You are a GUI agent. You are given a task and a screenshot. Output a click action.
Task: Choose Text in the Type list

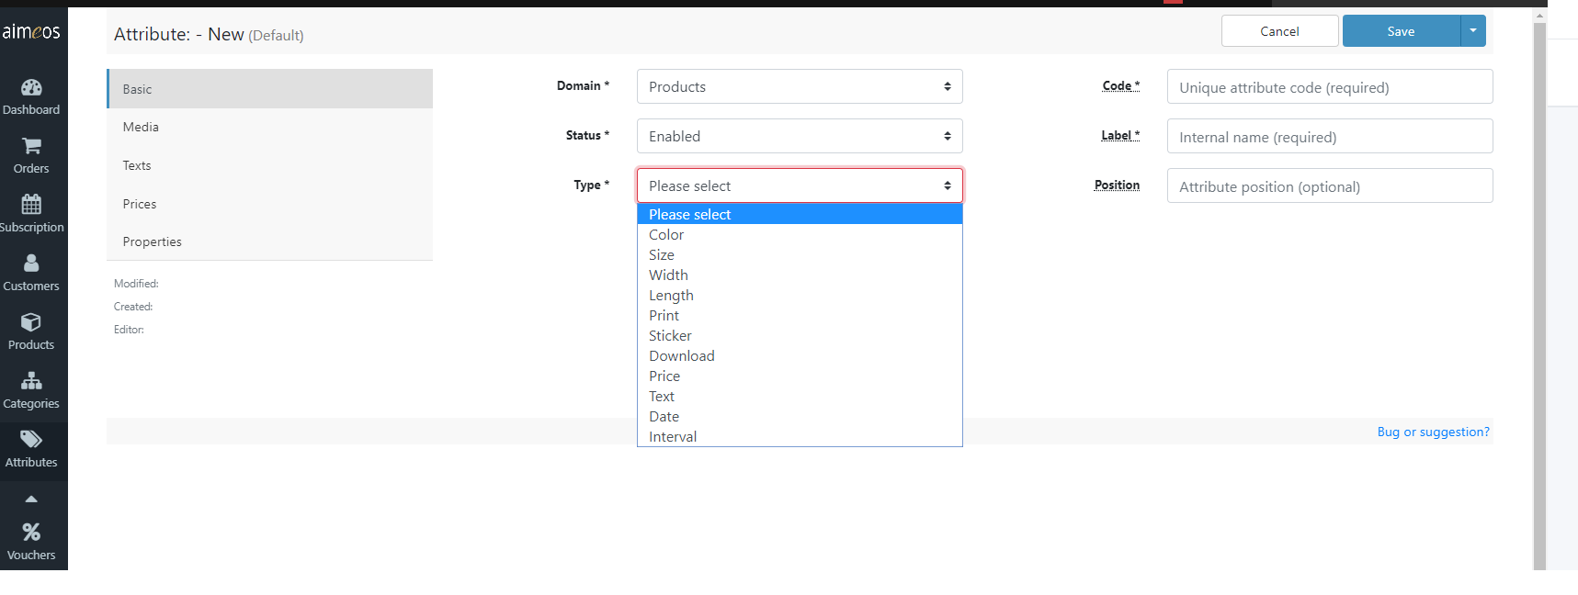(800, 396)
